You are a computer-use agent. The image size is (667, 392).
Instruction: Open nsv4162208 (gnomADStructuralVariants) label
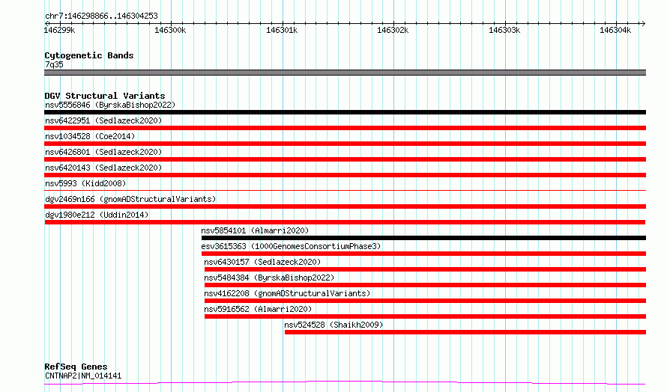click(x=287, y=293)
